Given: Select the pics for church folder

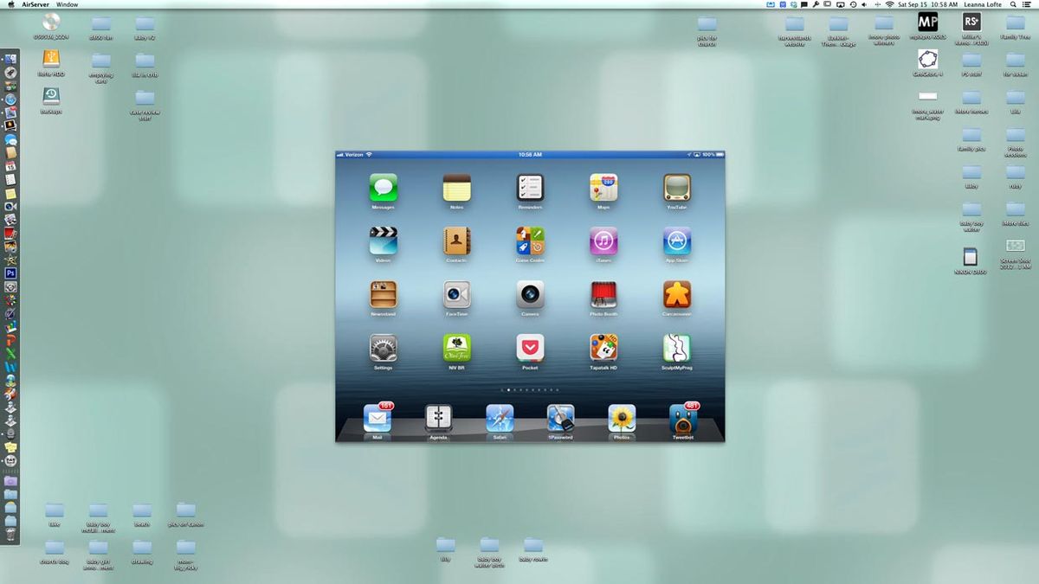Looking at the screenshot, I should click(x=707, y=23).
